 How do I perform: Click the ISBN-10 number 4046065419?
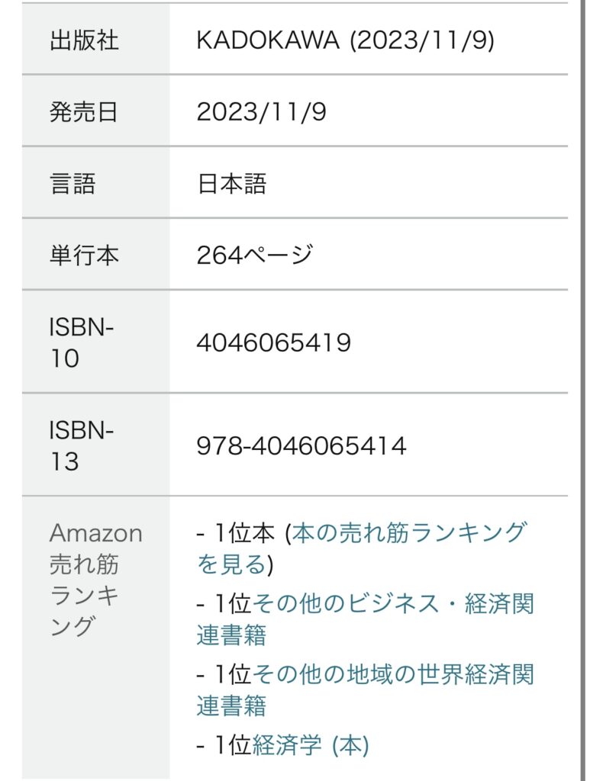[x=273, y=342]
